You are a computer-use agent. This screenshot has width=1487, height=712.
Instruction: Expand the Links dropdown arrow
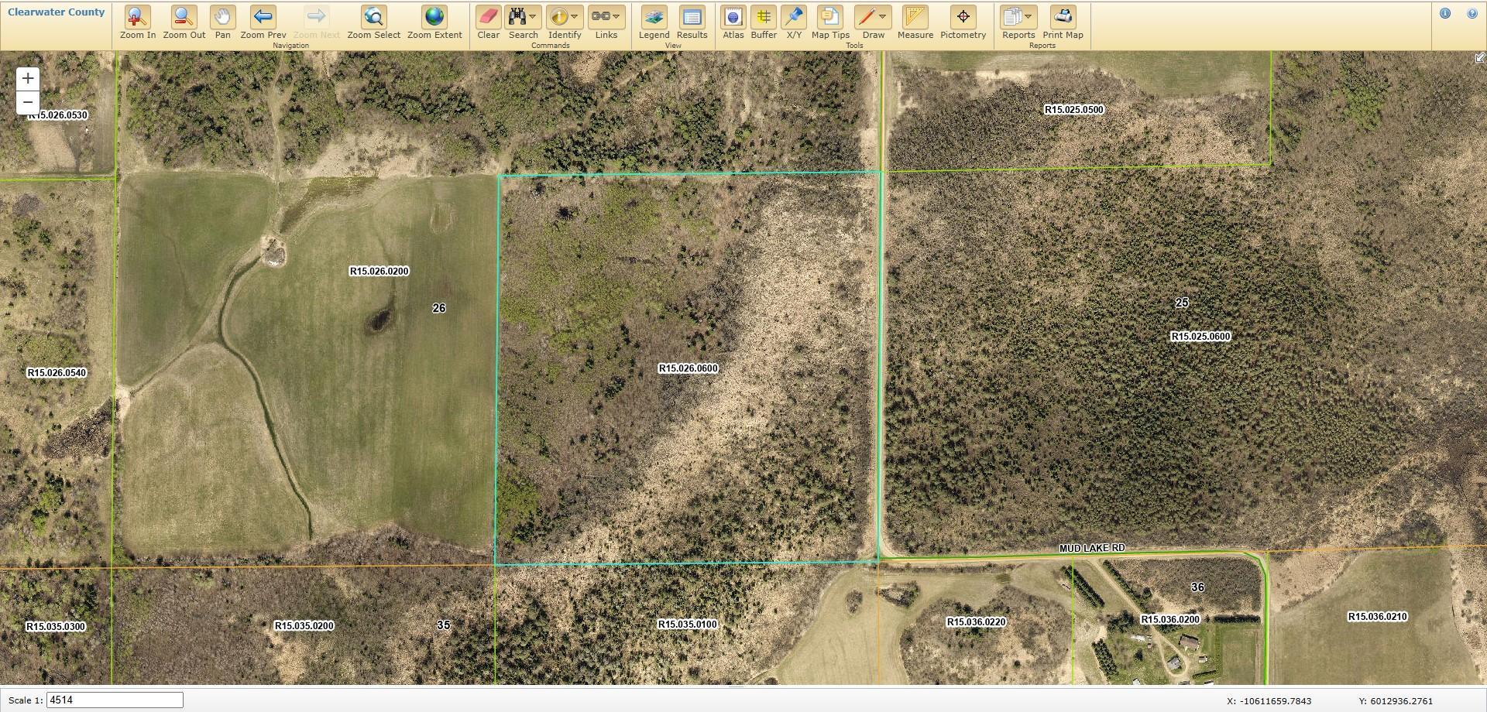click(616, 16)
